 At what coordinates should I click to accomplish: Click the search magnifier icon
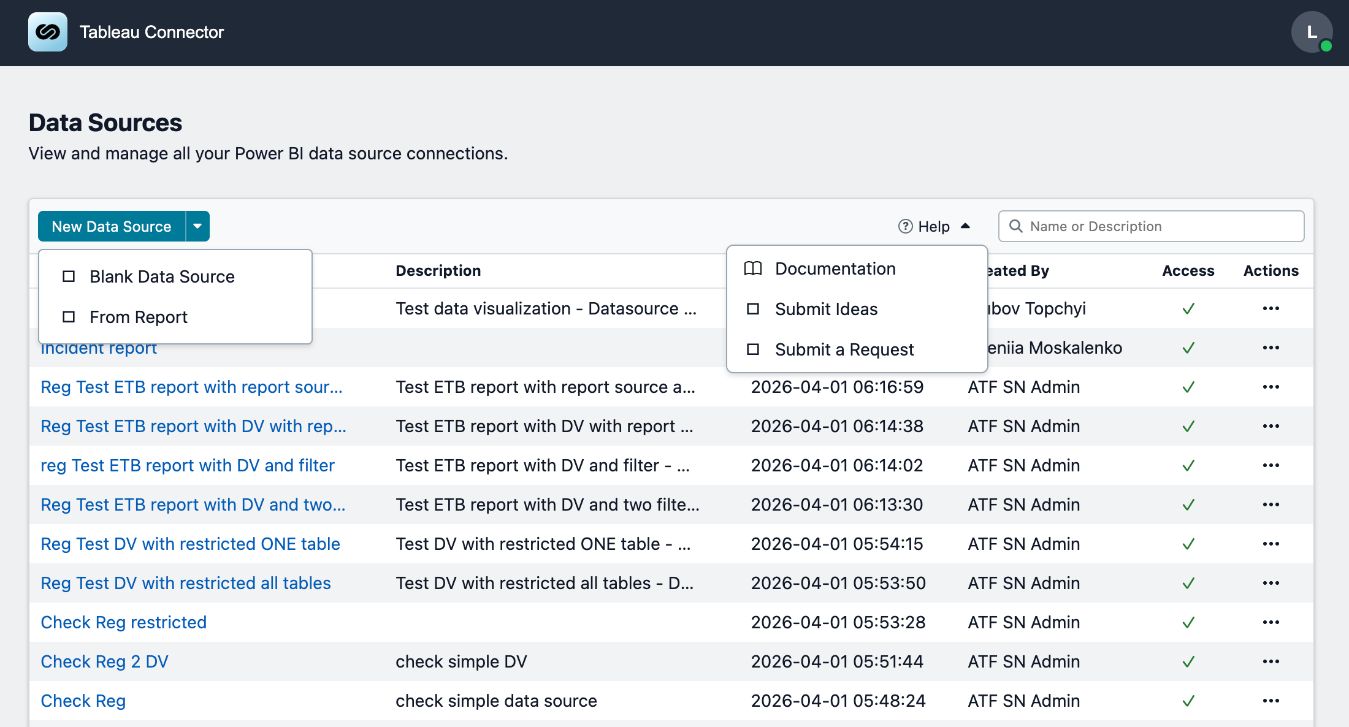pyautogui.click(x=1015, y=226)
